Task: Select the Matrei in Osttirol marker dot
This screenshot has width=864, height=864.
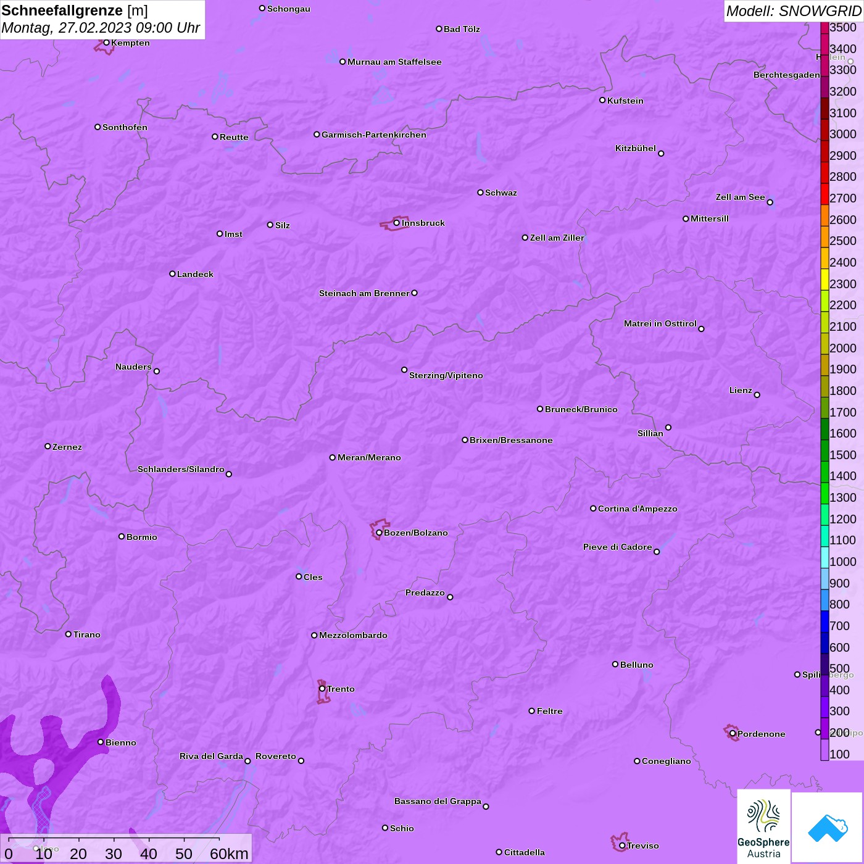Action: 701,328
